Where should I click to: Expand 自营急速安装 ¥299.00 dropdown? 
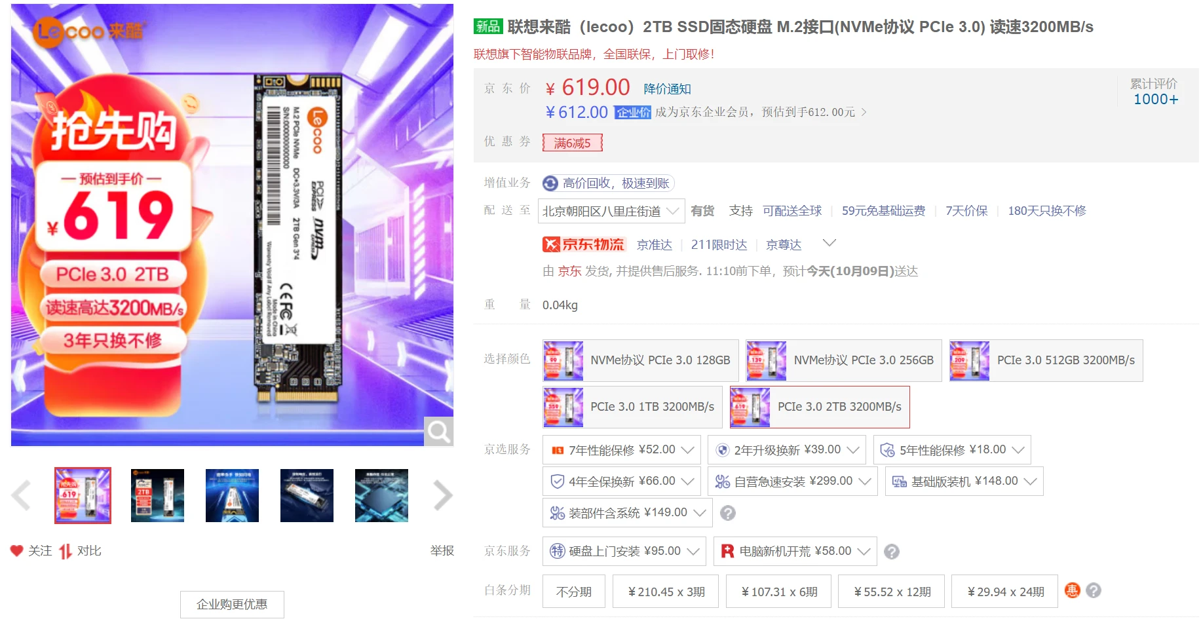click(x=792, y=481)
